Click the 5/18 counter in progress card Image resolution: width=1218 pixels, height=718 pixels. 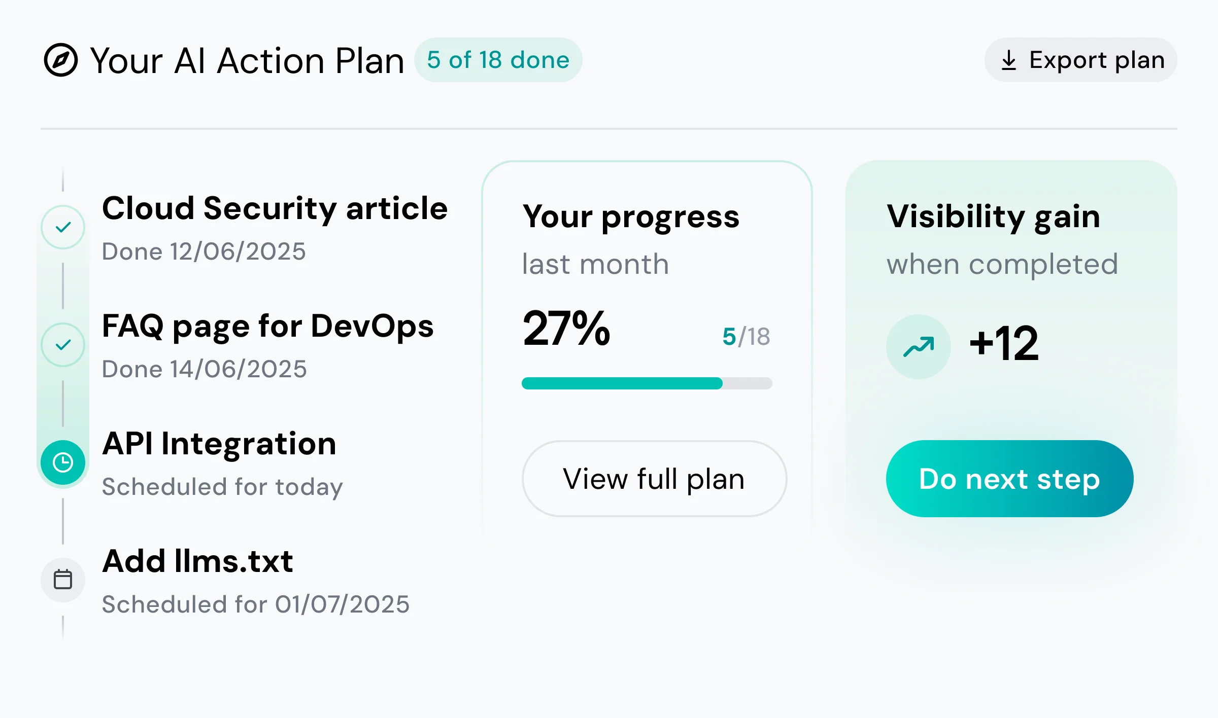[x=746, y=337]
